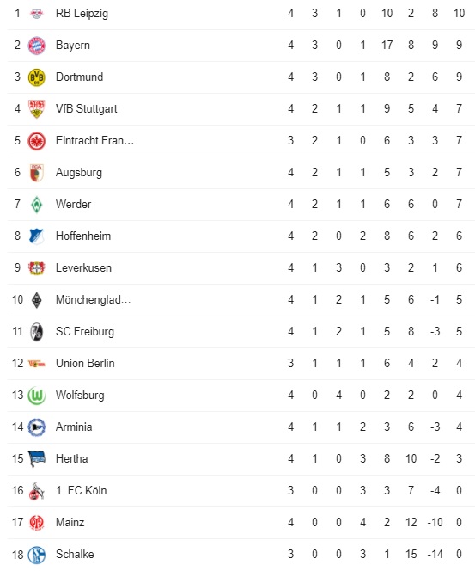Image resolution: width=475 pixels, height=577 pixels.
Task: Open the Hertha flag logo
Action: [36, 459]
